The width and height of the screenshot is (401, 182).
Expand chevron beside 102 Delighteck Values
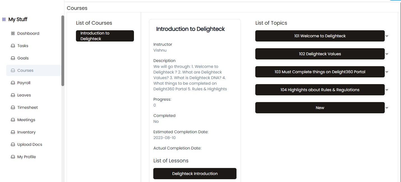click(x=387, y=54)
